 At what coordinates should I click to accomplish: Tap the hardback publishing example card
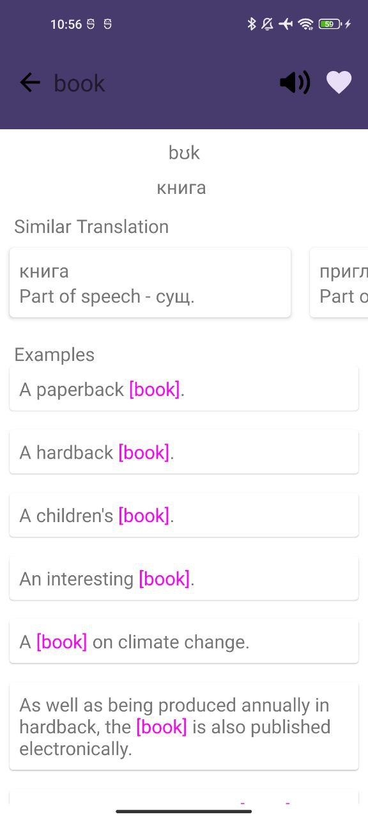pyautogui.click(x=184, y=726)
